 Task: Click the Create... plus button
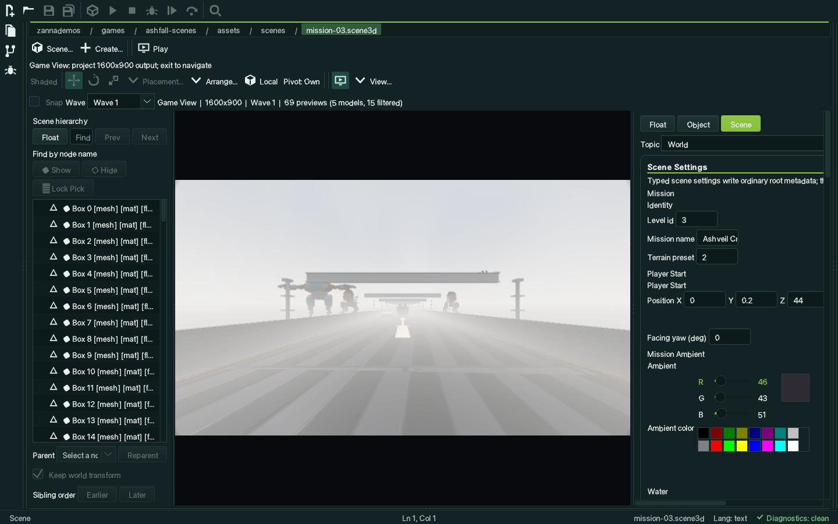[102, 48]
